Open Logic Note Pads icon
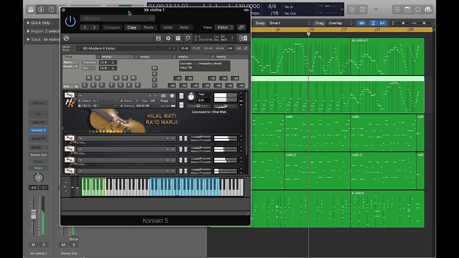 click(x=408, y=9)
